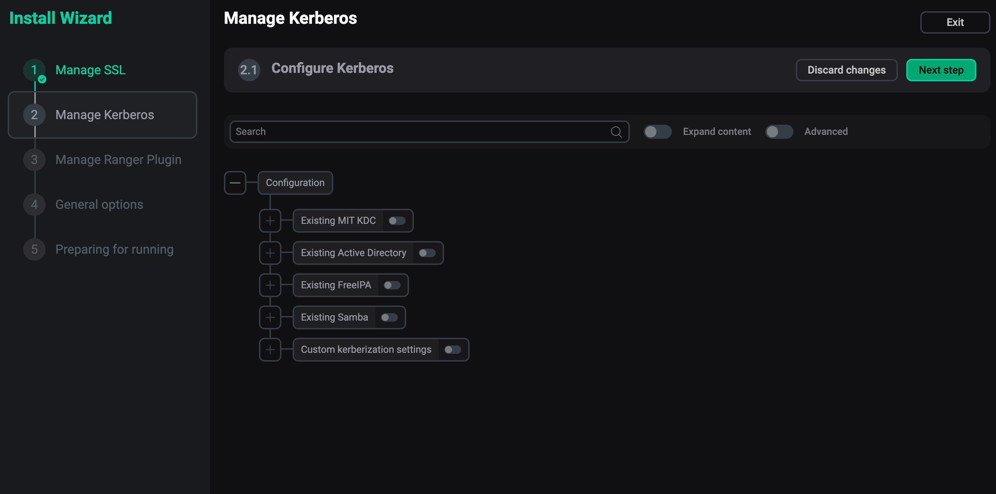
Task: Click the Configure Kerberos heading
Action: point(332,68)
